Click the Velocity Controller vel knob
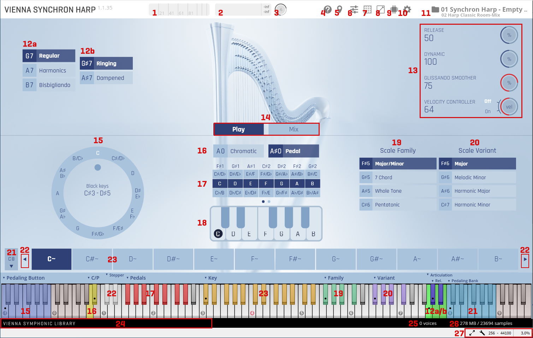The width and height of the screenshot is (533, 338). 509,107
